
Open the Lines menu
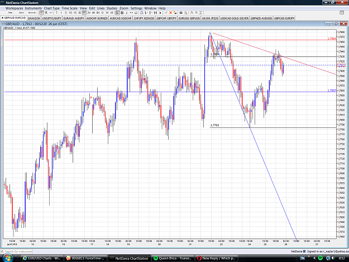[x=101, y=8]
